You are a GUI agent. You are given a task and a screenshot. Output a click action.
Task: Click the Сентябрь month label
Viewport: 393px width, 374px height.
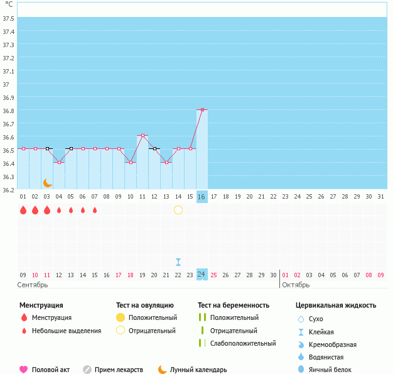coord(34,285)
